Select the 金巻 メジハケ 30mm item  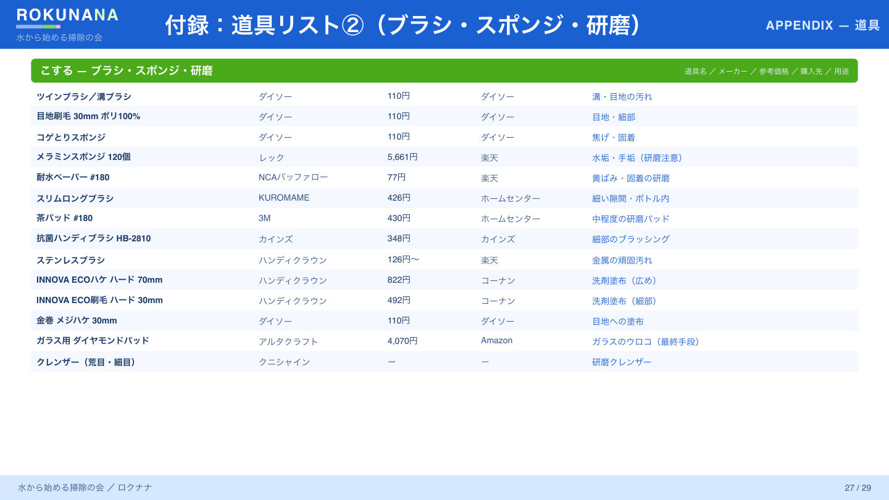pyautogui.click(x=77, y=321)
